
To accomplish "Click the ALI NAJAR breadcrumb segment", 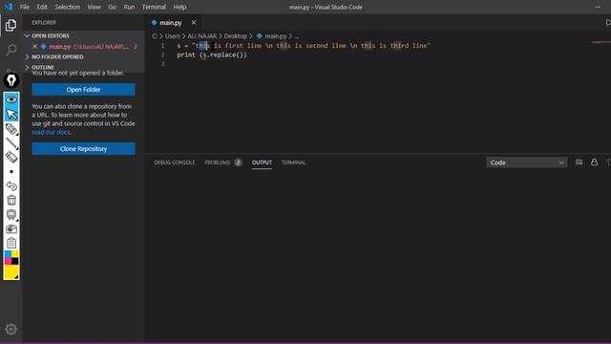I will [x=201, y=36].
